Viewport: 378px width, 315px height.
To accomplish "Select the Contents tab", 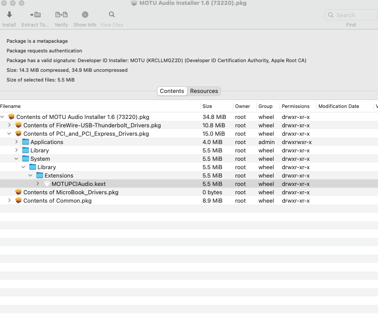I will (172, 91).
